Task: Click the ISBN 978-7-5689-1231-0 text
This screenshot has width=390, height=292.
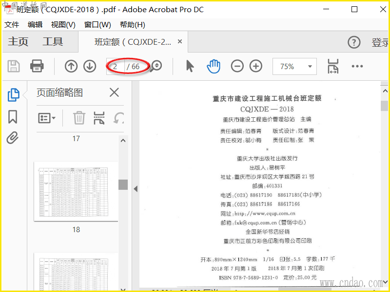Action: pyautogui.click(x=248, y=277)
